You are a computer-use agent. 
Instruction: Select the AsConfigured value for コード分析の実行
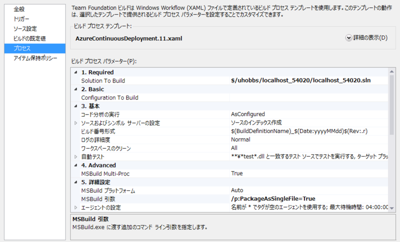click(x=248, y=114)
